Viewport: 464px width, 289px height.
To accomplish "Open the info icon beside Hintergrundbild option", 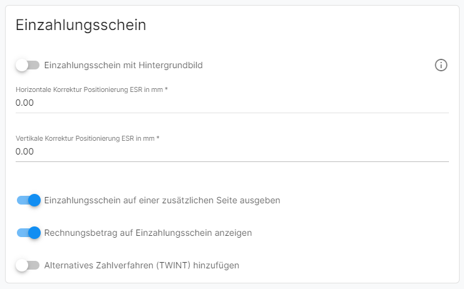I will pos(441,65).
